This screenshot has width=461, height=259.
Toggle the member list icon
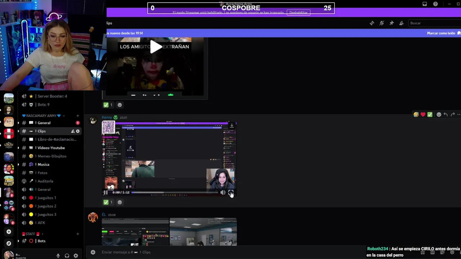pos(401,23)
